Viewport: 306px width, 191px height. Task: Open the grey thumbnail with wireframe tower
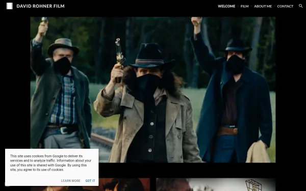click(x=216, y=184)
